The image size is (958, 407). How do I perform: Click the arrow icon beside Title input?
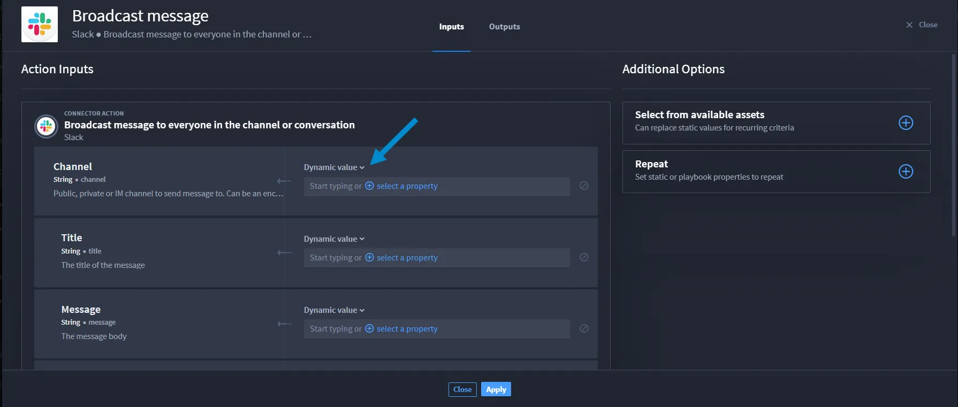tap(284, 252)
